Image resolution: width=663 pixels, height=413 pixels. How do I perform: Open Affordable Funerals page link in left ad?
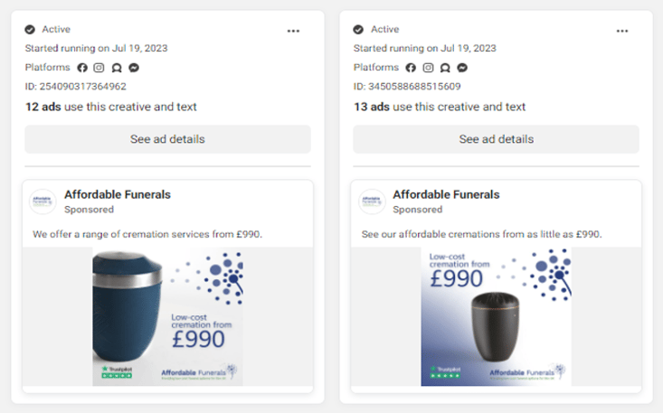click(118, 194)
